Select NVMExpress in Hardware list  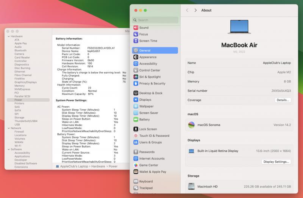tap(22, 89)
